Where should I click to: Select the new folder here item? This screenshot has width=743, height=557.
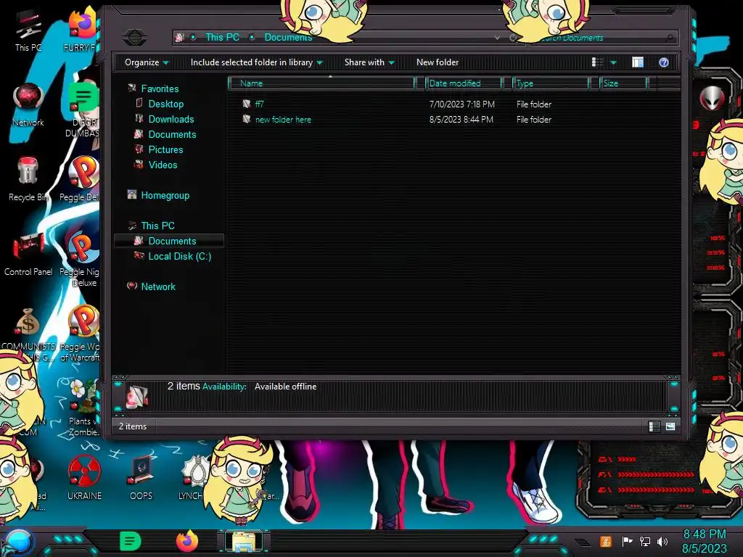pyautogui.click(x=283, y=120)
